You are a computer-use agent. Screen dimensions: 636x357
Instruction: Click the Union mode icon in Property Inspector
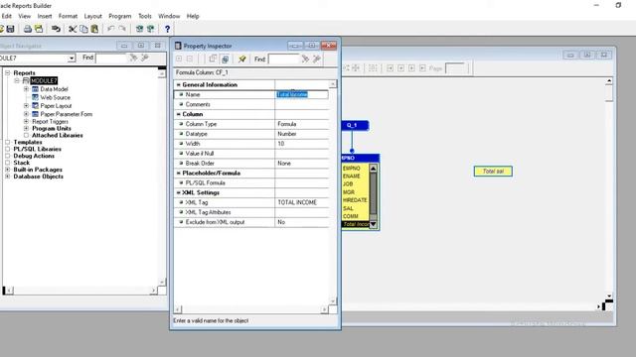[x=225, y=59]
